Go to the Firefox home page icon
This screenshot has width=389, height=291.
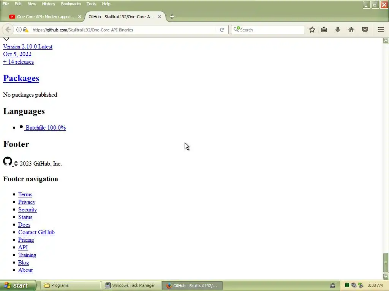coord(351,30)
